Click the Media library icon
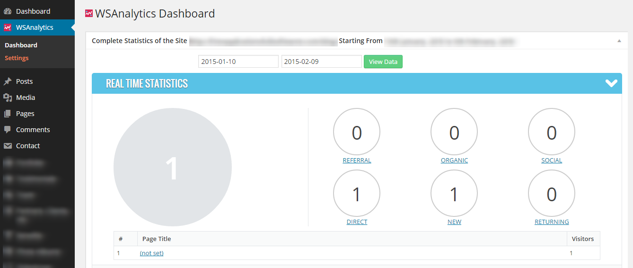The width and height of the screenshot is (633, 268). (x=8, y=98)
